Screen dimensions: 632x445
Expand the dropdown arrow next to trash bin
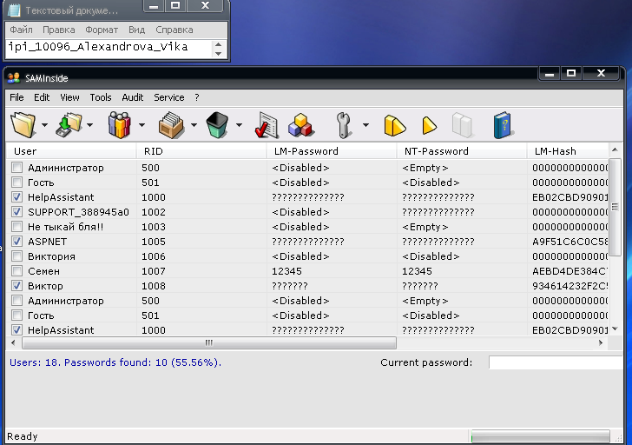239,125
